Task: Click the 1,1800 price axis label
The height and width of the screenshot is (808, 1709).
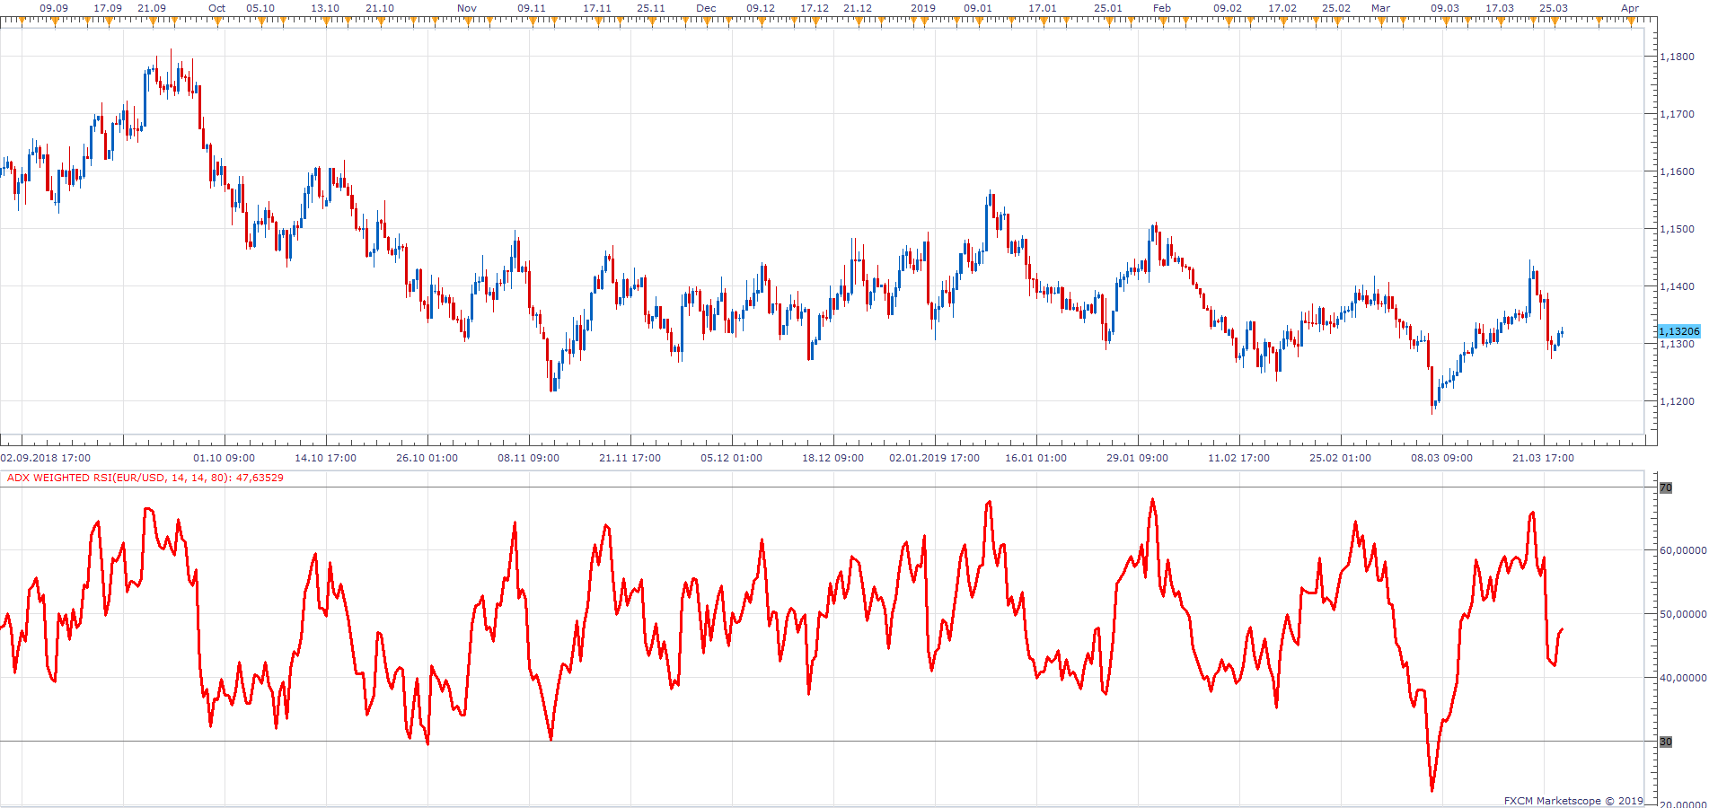Action: [1678, 57]
